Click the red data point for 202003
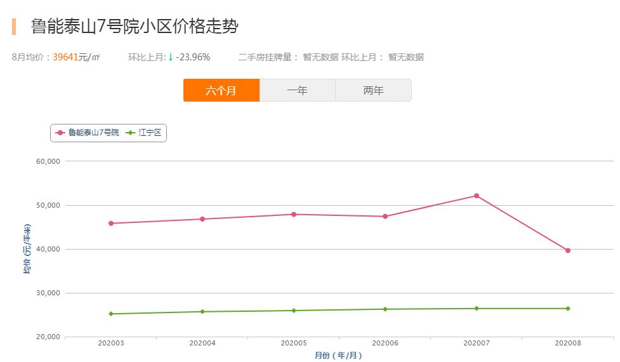 coord(111,224)
